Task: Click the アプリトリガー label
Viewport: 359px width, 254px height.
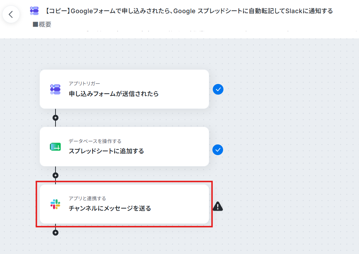Action: click(84, 84)
